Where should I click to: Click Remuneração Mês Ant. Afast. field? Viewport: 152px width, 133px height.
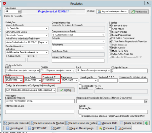(133, 80)
